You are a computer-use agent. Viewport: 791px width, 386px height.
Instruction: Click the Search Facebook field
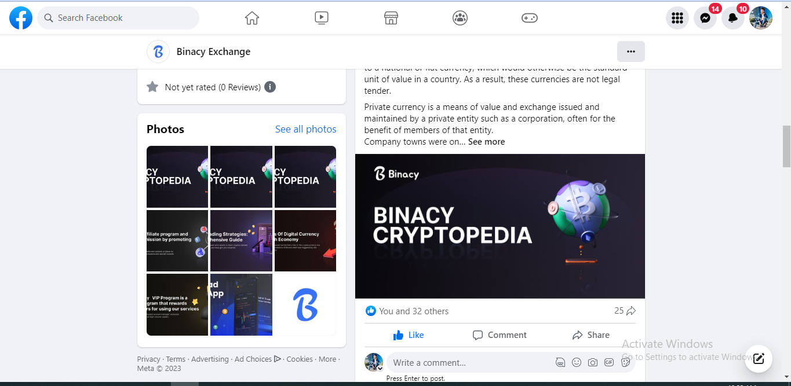119,18
